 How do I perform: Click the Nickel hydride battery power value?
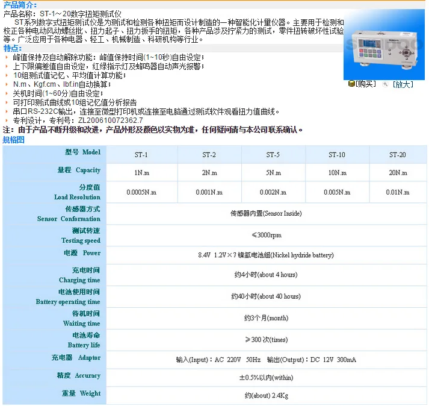(x=266, y=255)
